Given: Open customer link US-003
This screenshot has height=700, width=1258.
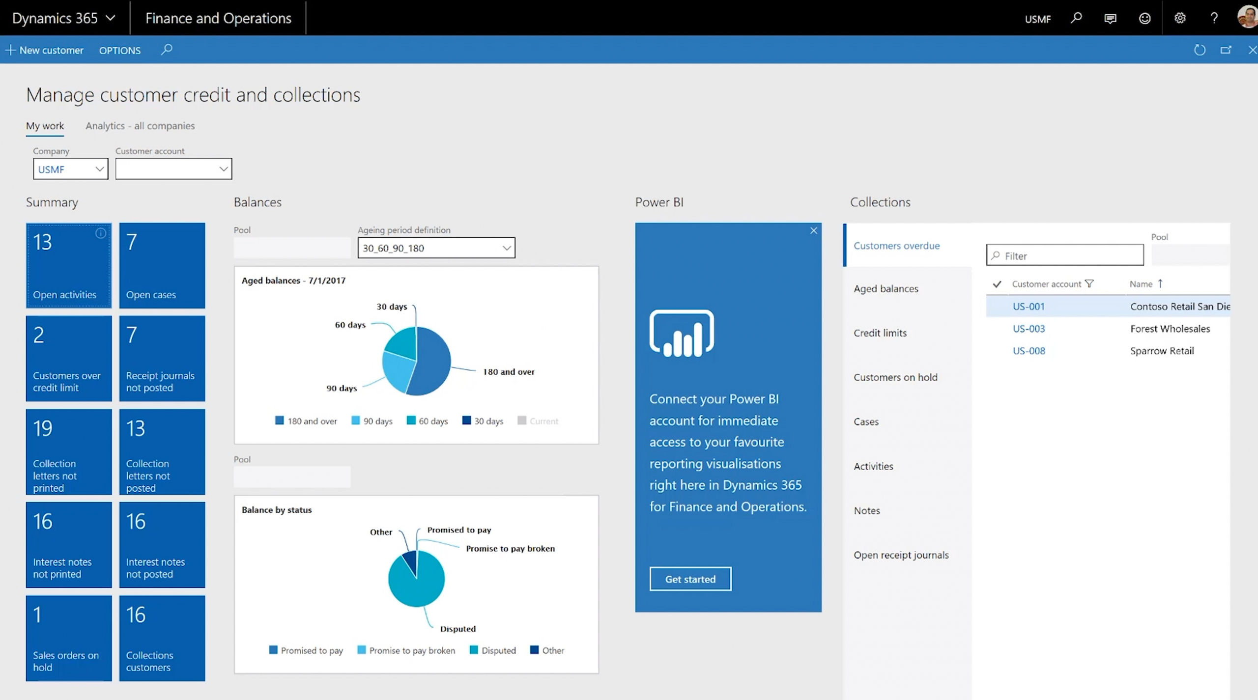Looking at the screenshot, I should tap(1029, 329).
